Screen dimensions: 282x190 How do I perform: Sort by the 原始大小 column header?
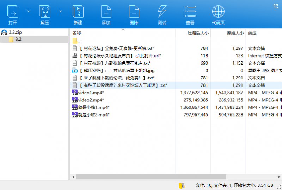point(235,33)
